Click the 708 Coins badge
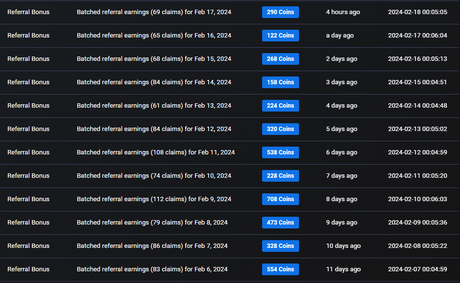460x283 pixels. click(281, 199)
